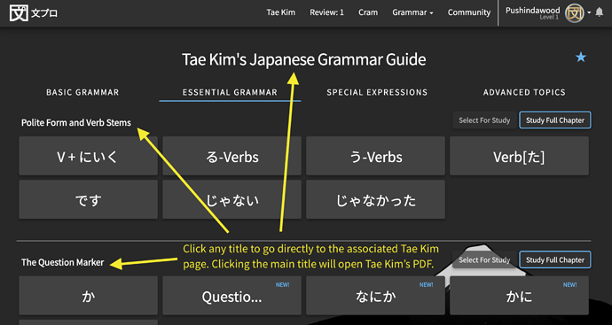Click the blue star favorite icon
The image size is (612, 325).
581,58
